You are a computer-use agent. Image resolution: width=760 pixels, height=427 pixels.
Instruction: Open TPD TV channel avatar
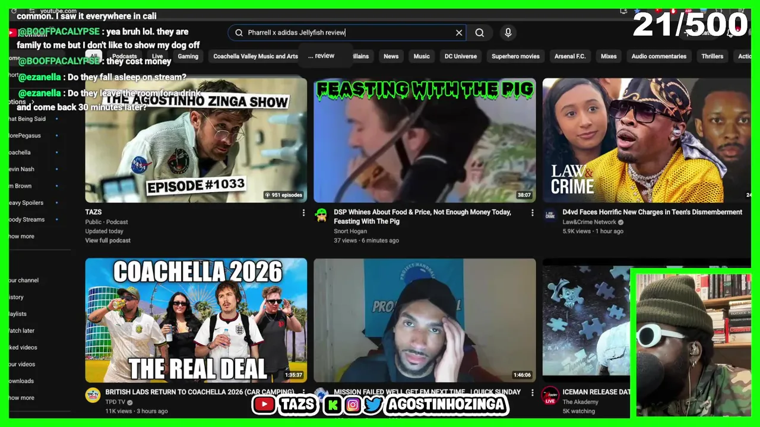tap(93, 396)
